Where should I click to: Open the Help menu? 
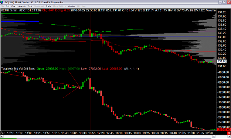click(84, 6)
